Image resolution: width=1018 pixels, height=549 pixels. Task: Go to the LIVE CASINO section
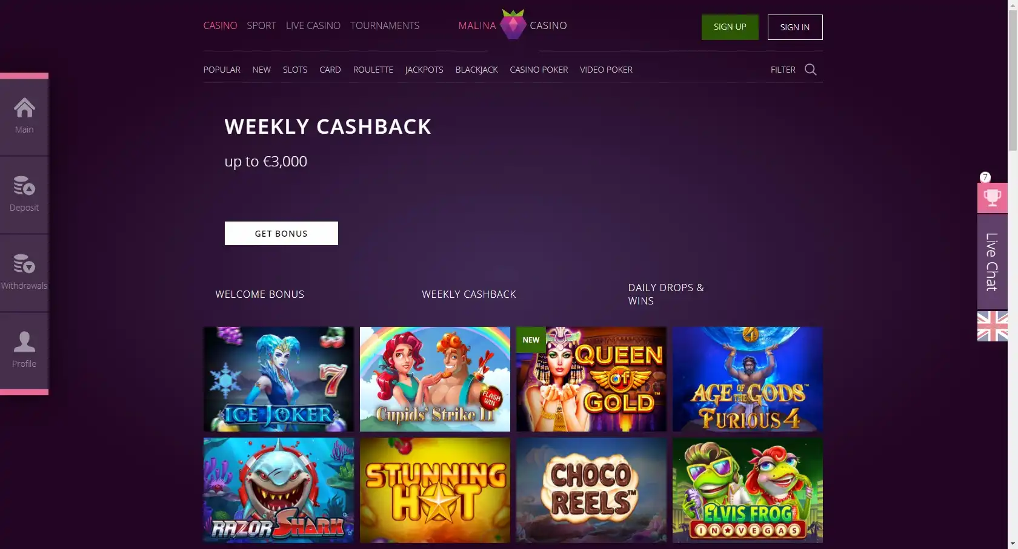313,25
